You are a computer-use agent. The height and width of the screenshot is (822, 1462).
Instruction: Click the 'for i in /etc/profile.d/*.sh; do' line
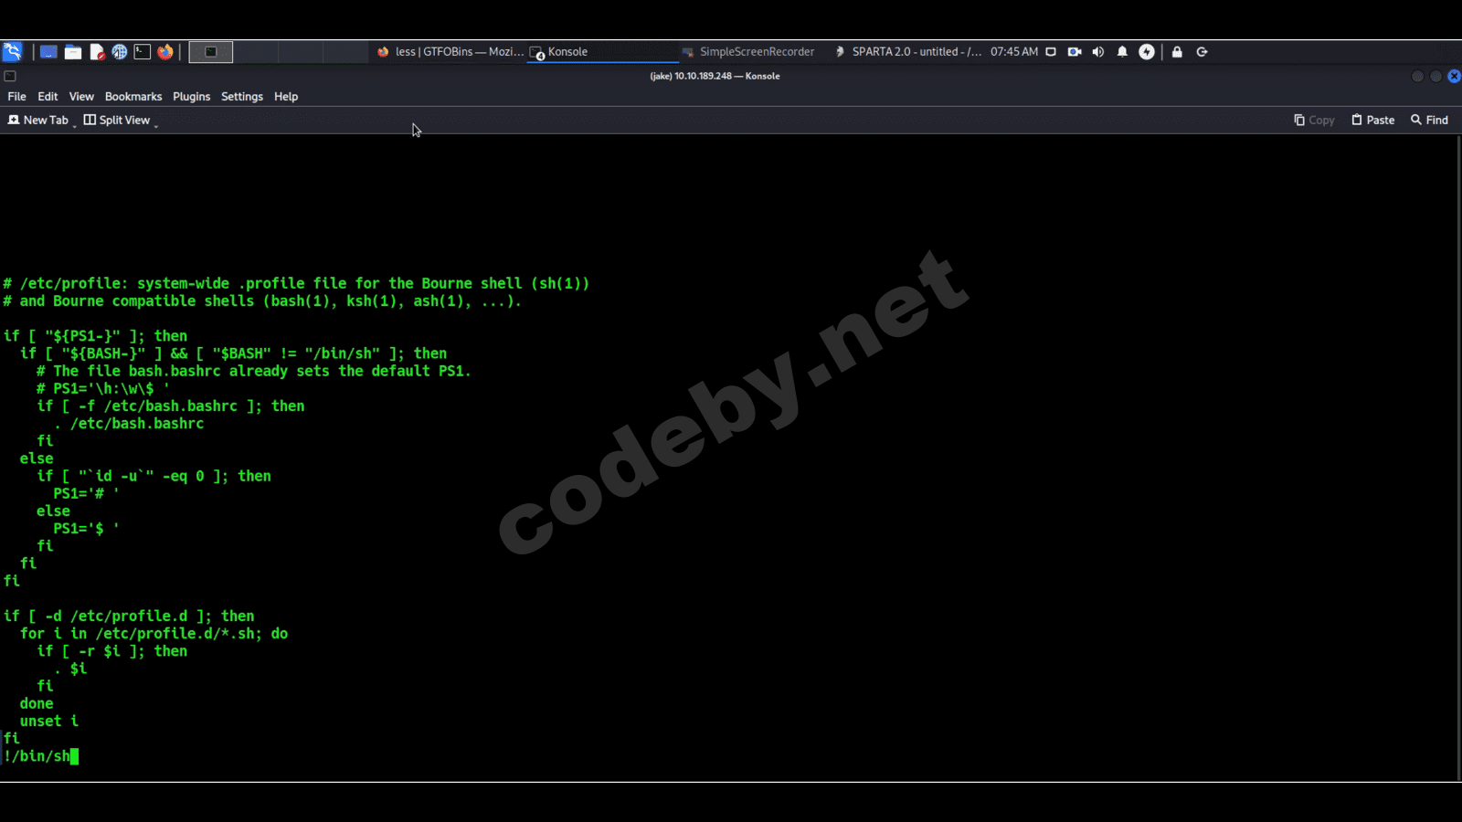pyautogui.click(x=154, y=634)
